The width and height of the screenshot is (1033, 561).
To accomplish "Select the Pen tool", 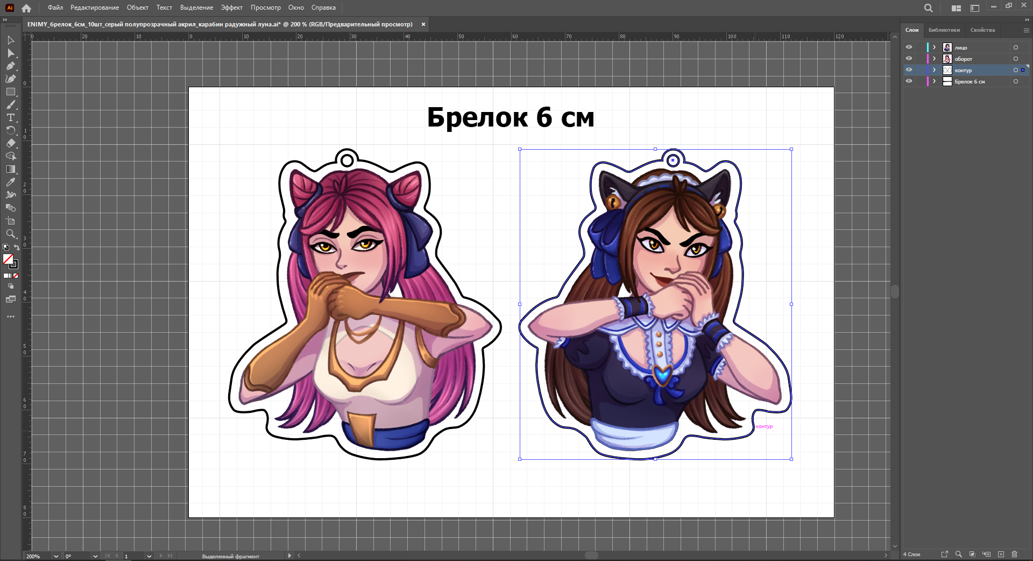I will (11, 66).
